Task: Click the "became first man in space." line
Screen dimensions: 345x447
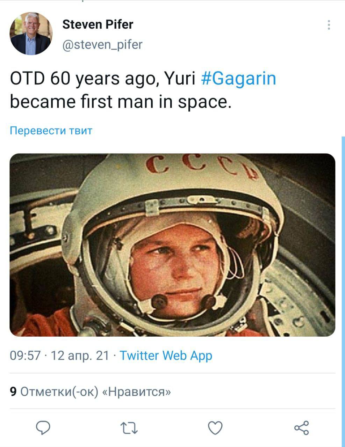Action: 121,102
